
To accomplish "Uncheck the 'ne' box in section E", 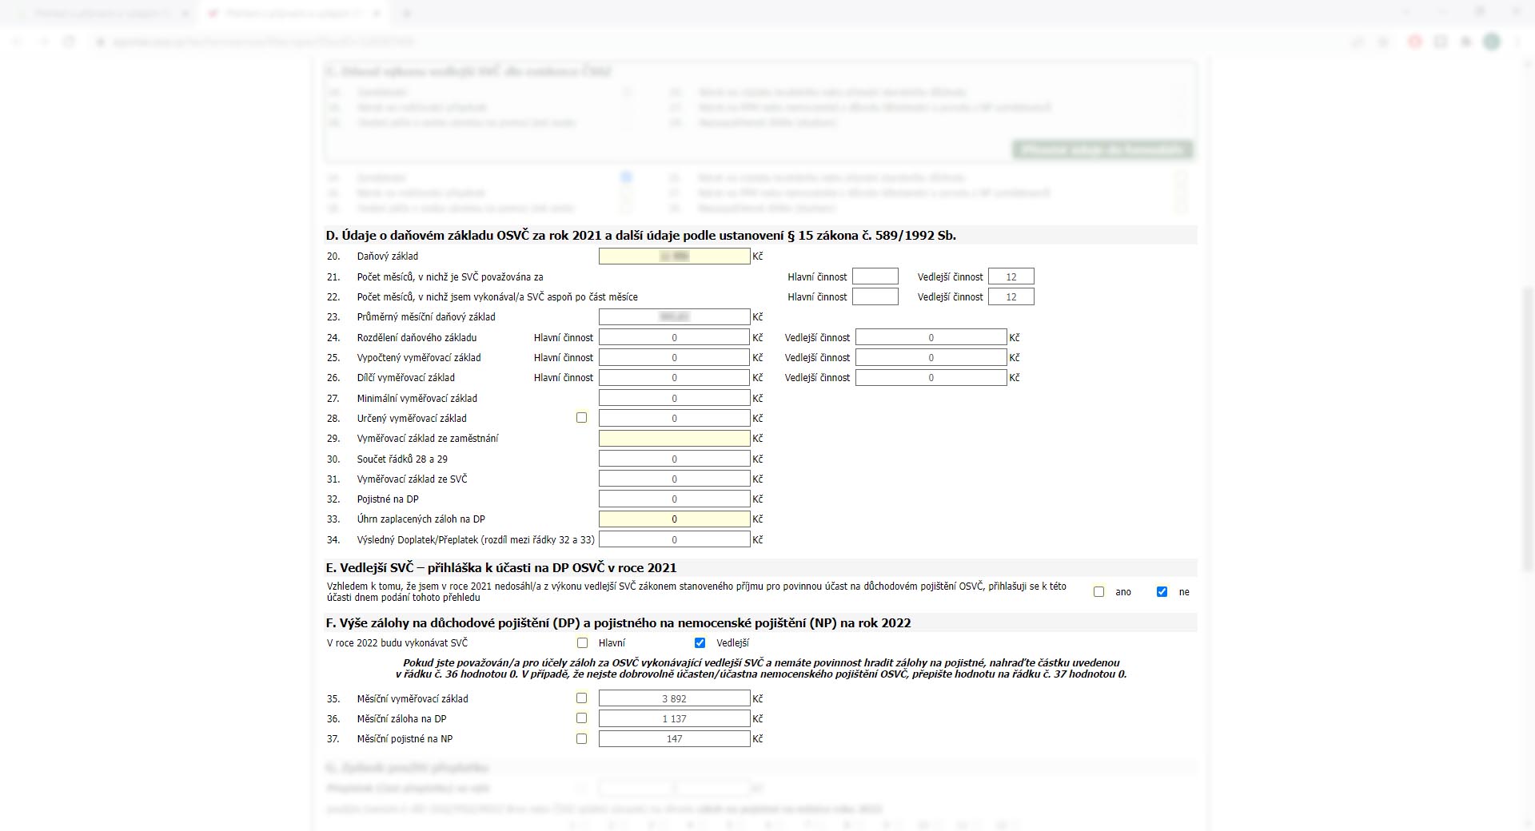I will [1162, 592].
